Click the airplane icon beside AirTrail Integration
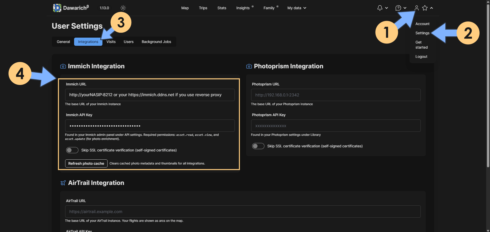The width and height of the screenshot is (490, 232). tap(63, 183)
